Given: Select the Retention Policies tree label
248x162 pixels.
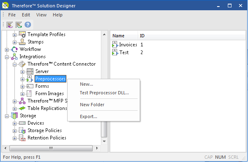Looking at the screenshot, I should [47, 138].
